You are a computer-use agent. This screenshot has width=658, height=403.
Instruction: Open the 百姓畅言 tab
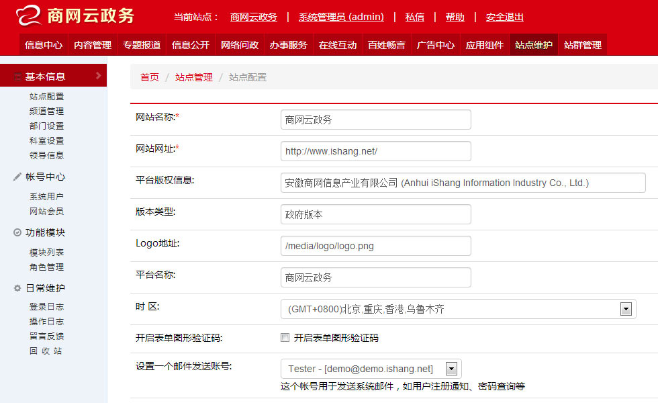387,45
